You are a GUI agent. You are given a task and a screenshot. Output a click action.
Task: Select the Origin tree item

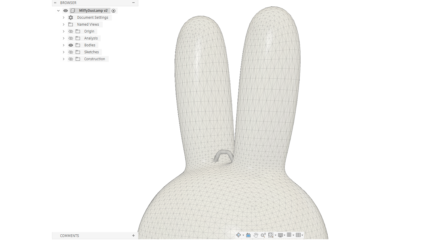pyautogui.click(x=89, y=31)
